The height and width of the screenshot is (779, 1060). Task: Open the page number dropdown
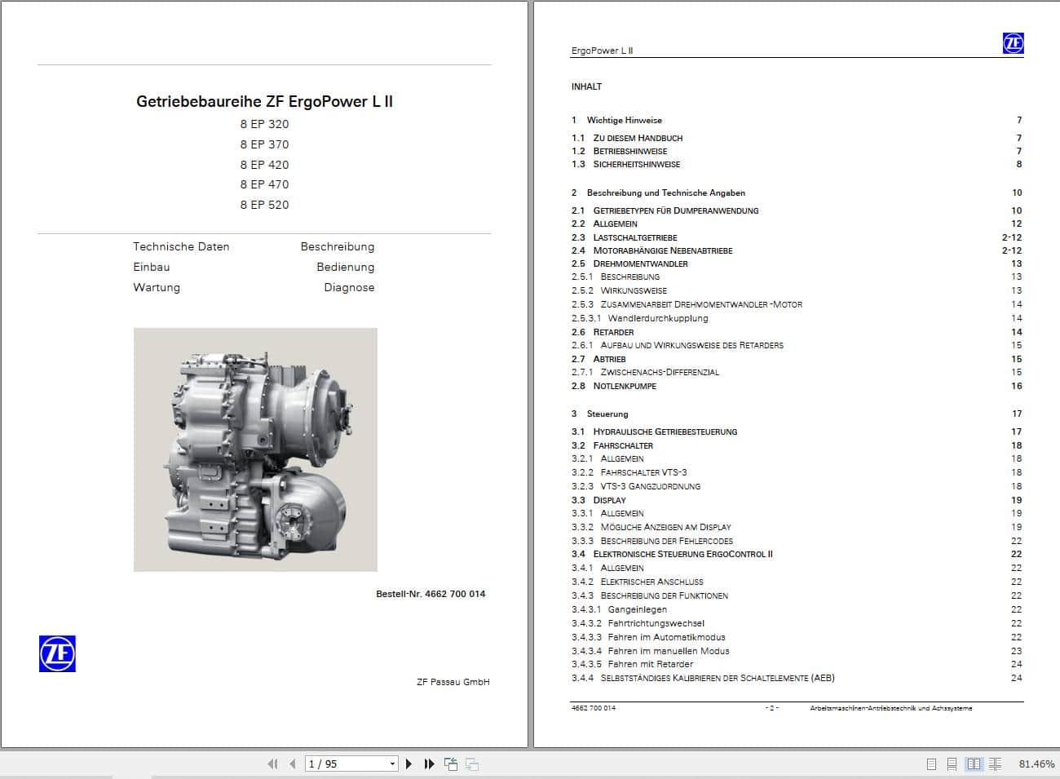(x=392, y=764)
